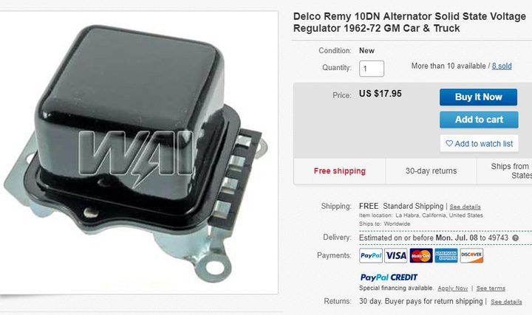
Task: Click the Discover card icon
Action: click(x=471, y=256)
